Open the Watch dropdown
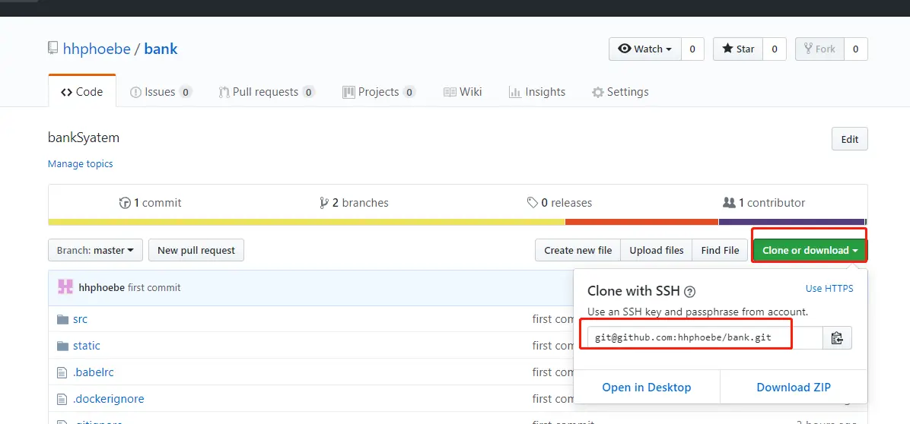This screenshot has width=910, height=424. (x=644, y=49)
